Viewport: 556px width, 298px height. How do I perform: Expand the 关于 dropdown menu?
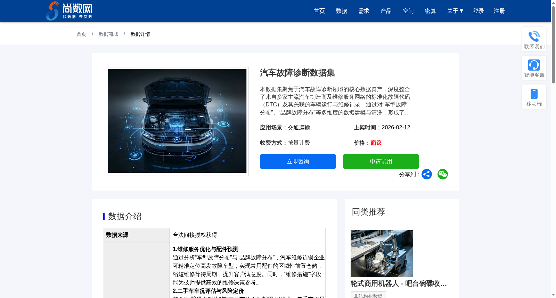tap(455, 11)
